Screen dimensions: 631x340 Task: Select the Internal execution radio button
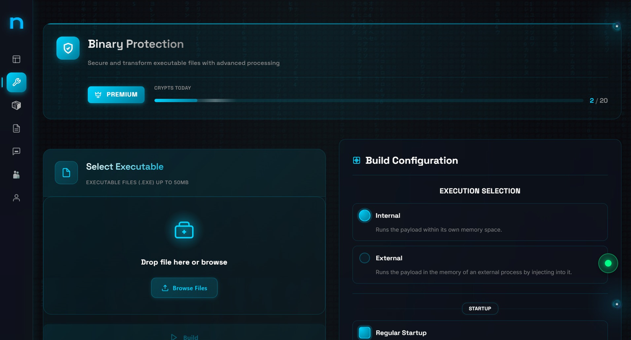click(x=365, y=216)
